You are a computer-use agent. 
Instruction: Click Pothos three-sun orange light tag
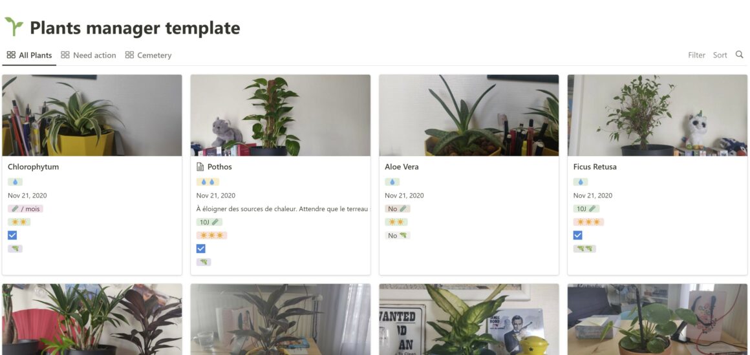pyautogui.click(x=211, y=236)
